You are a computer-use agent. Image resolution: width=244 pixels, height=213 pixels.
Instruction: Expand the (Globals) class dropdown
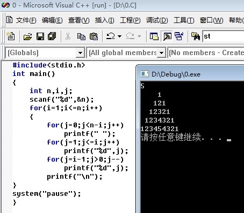(x=80, y=53)
